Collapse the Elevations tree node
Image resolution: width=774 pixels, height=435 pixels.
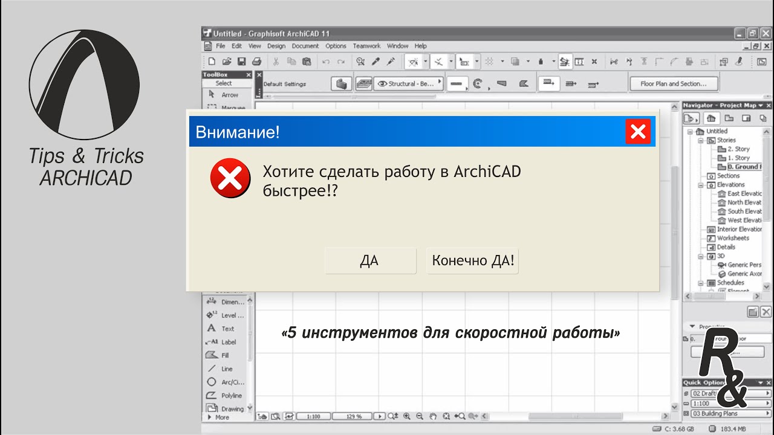click(701, 185)
